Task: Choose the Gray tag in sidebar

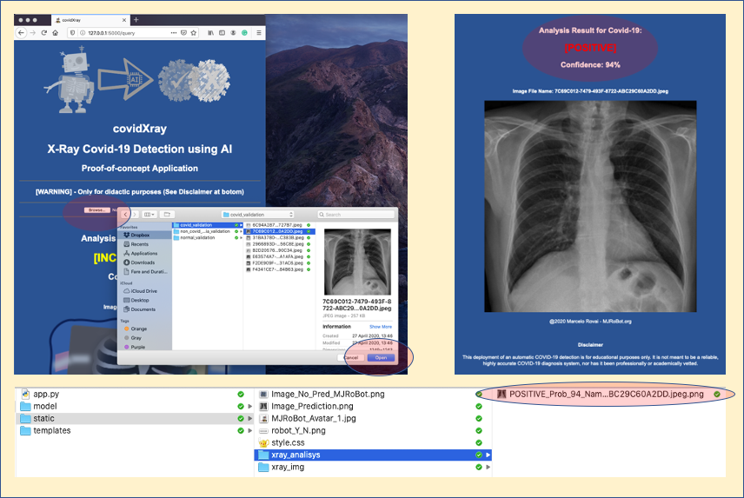Action: pos(145,338)
